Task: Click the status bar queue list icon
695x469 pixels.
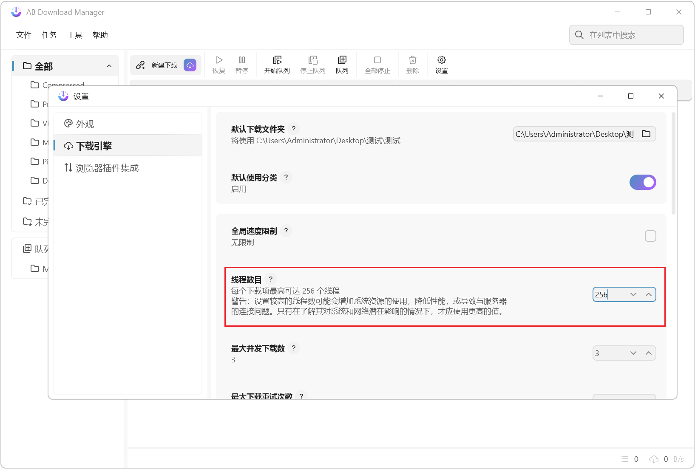Action: (624, 459)
